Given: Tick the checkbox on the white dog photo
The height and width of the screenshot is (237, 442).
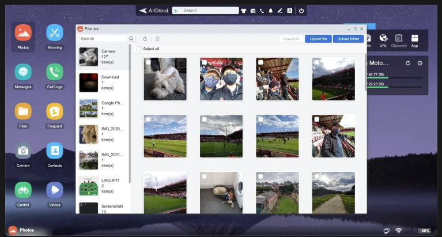Looking at the screenshot, I should (148, 62).
